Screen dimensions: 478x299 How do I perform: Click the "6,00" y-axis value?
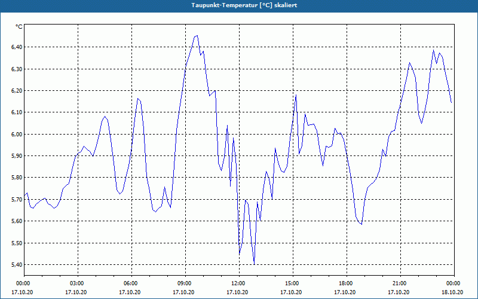coord(17,134)
